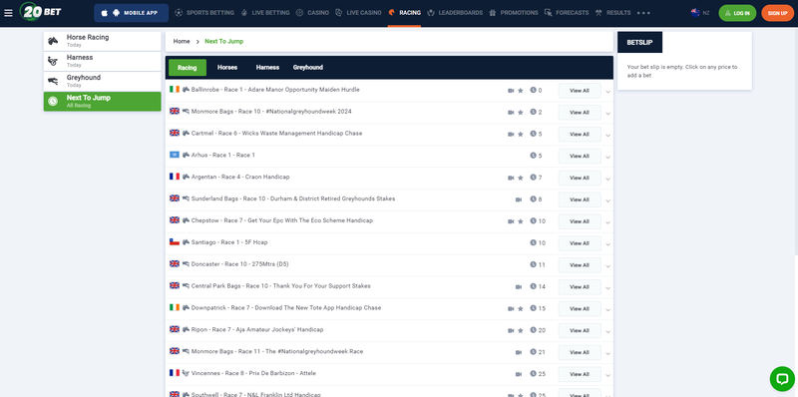The width and height of the screenshot is (798, 397).
Task: Click the Sign Up button
Action: 777,13
